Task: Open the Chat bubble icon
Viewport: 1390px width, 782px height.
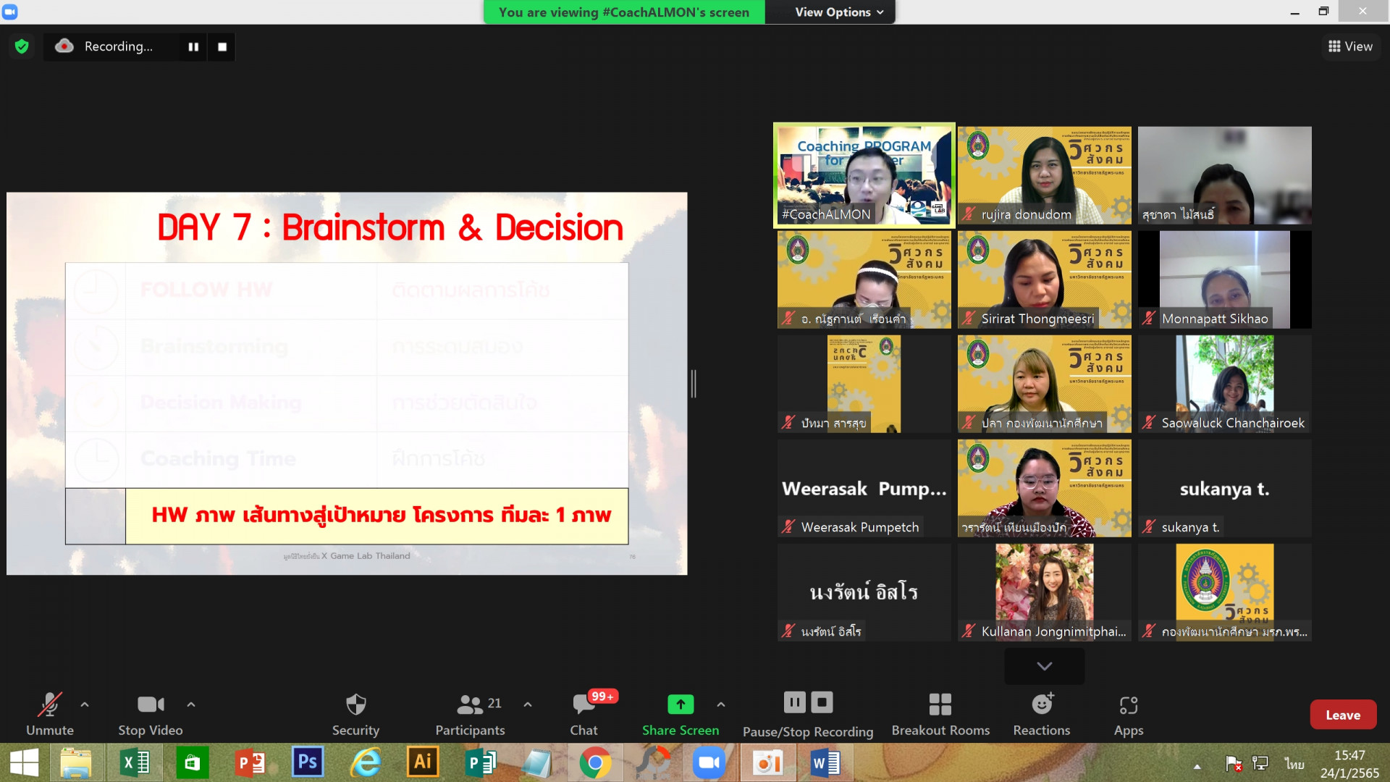Action: [x=584, y=704]
